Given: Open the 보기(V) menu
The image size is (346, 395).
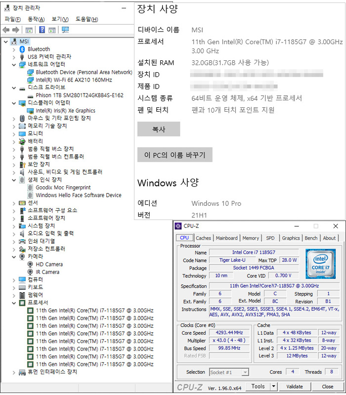Looking at the screenshot, I should tap(60, 19).
